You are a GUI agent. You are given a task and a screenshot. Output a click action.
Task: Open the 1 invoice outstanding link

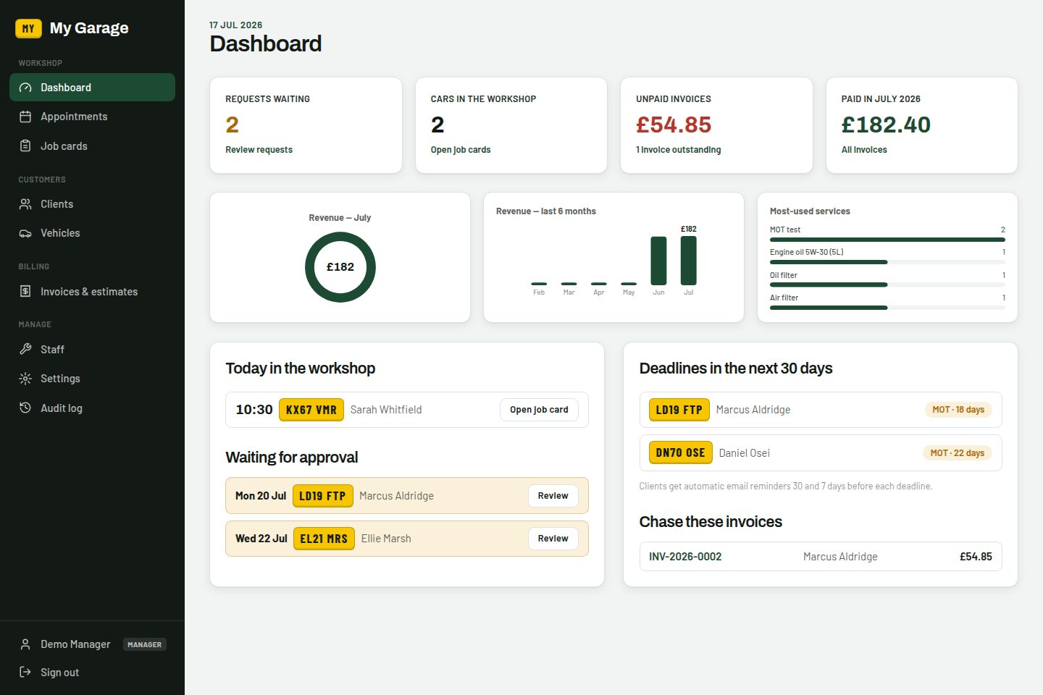679,150
